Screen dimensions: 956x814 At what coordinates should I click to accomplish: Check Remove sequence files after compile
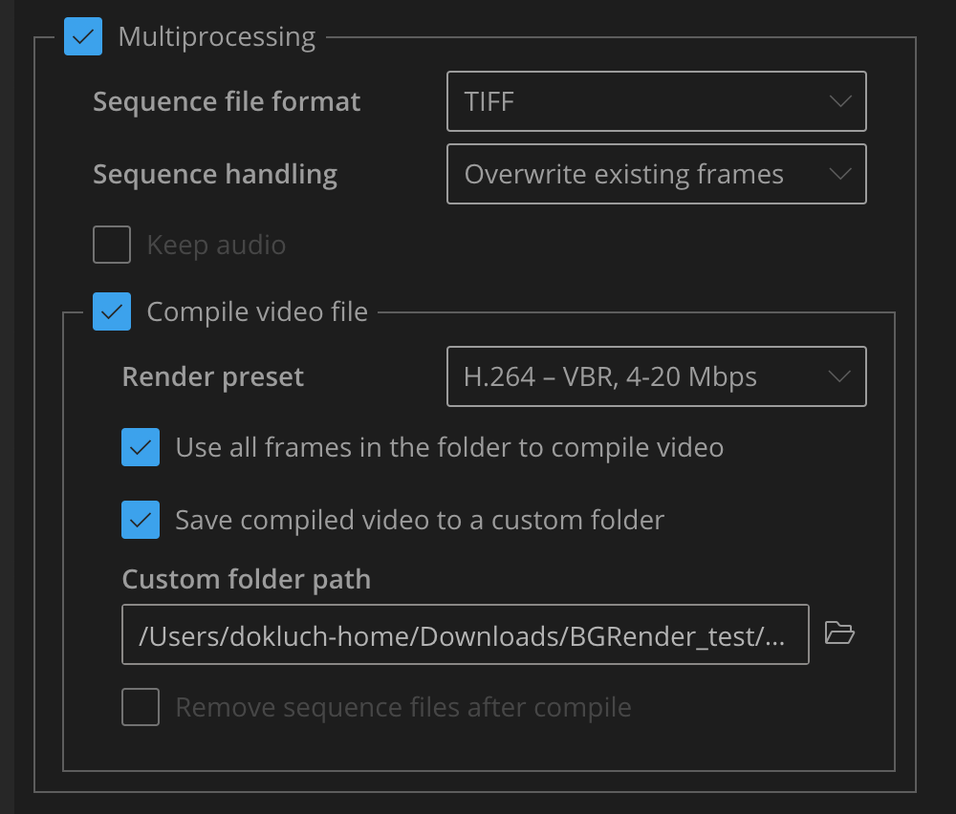click(x=141, y=707)
